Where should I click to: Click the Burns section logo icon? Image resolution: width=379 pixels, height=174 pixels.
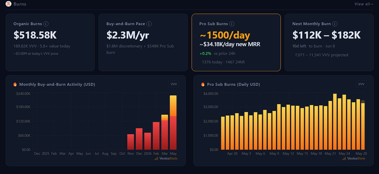point(8,4)
